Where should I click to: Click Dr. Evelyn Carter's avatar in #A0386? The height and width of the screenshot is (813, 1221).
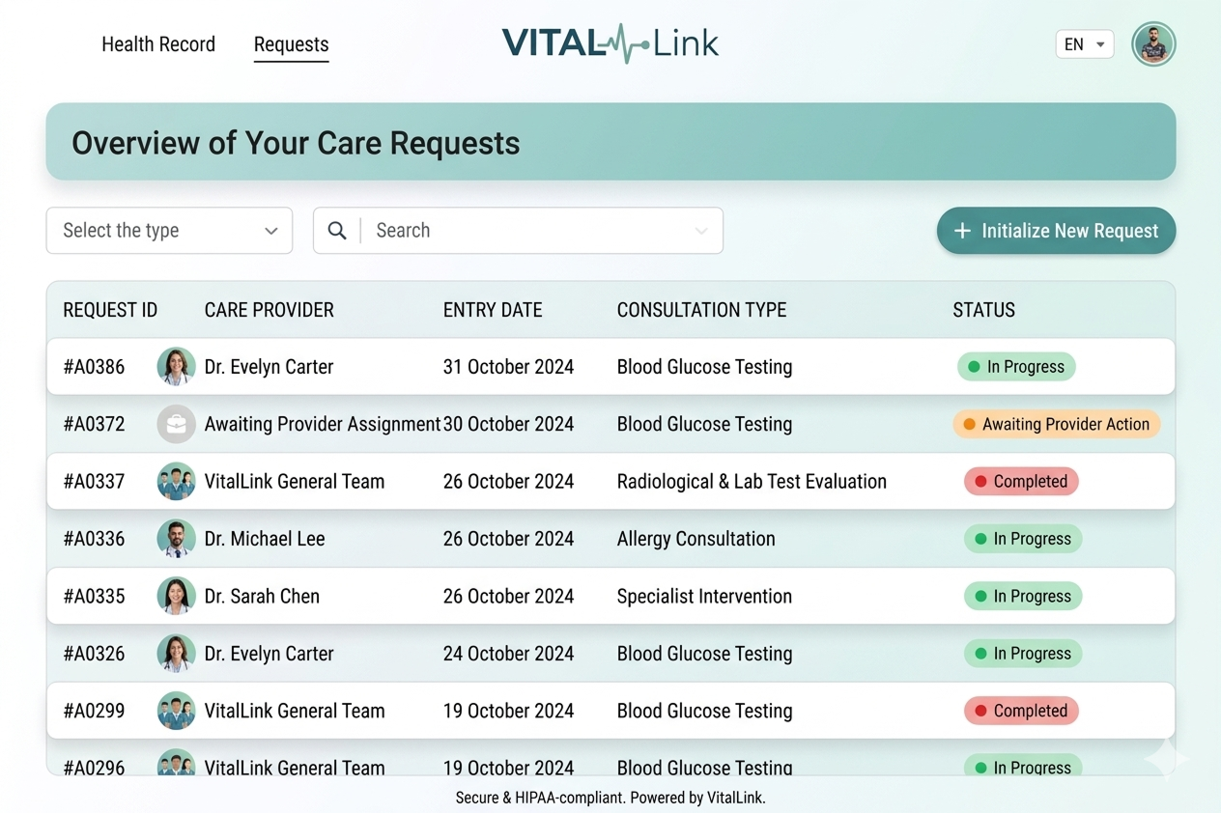pos(176,367)
